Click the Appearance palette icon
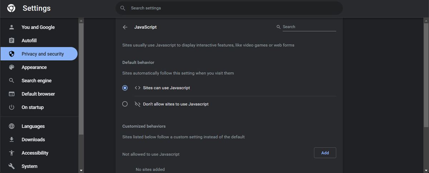This screenshot has width=429, height=173. point(11,67)
